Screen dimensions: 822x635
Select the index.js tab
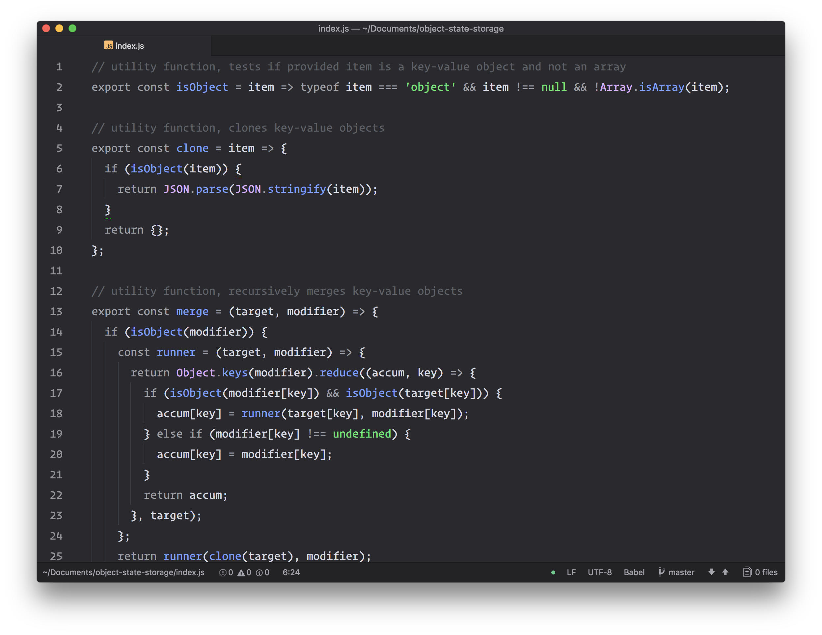[x=124, y=46]
